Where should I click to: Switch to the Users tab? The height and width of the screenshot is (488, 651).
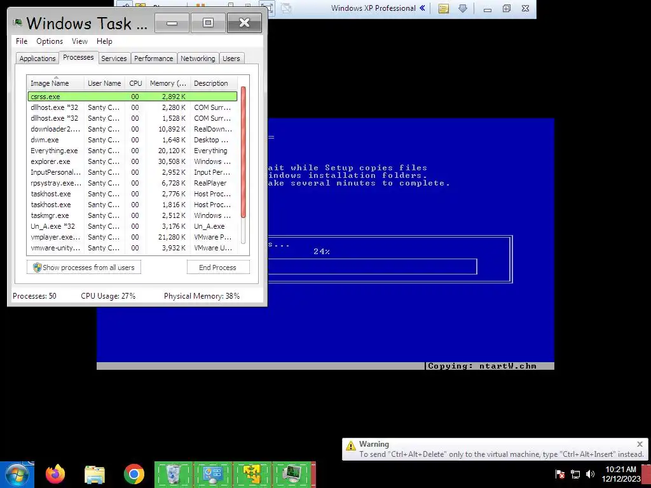point(231,58)
